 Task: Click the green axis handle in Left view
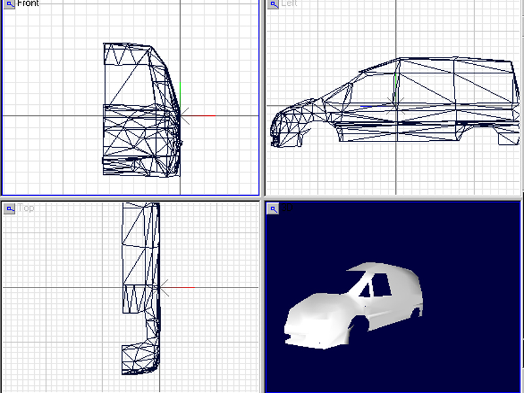tap(396, 88)
